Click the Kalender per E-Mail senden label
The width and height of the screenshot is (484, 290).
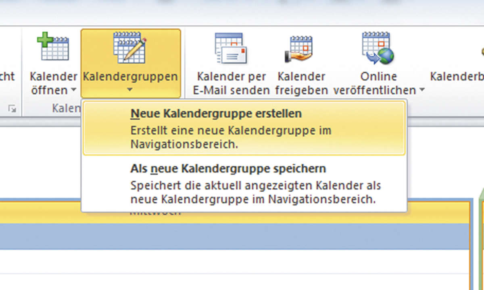click(x=231, y=83)
